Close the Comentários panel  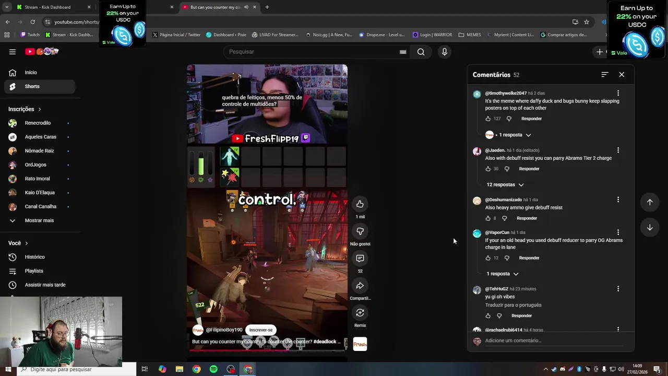tap(622, 75)
